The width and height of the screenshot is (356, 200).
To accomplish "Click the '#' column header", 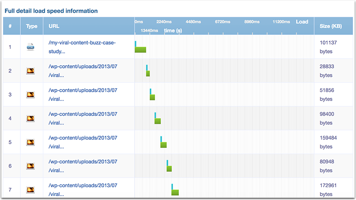I will point(10,26).
